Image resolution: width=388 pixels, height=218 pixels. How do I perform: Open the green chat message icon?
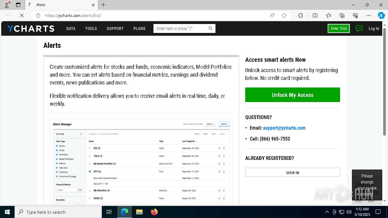tap(359, 28)
